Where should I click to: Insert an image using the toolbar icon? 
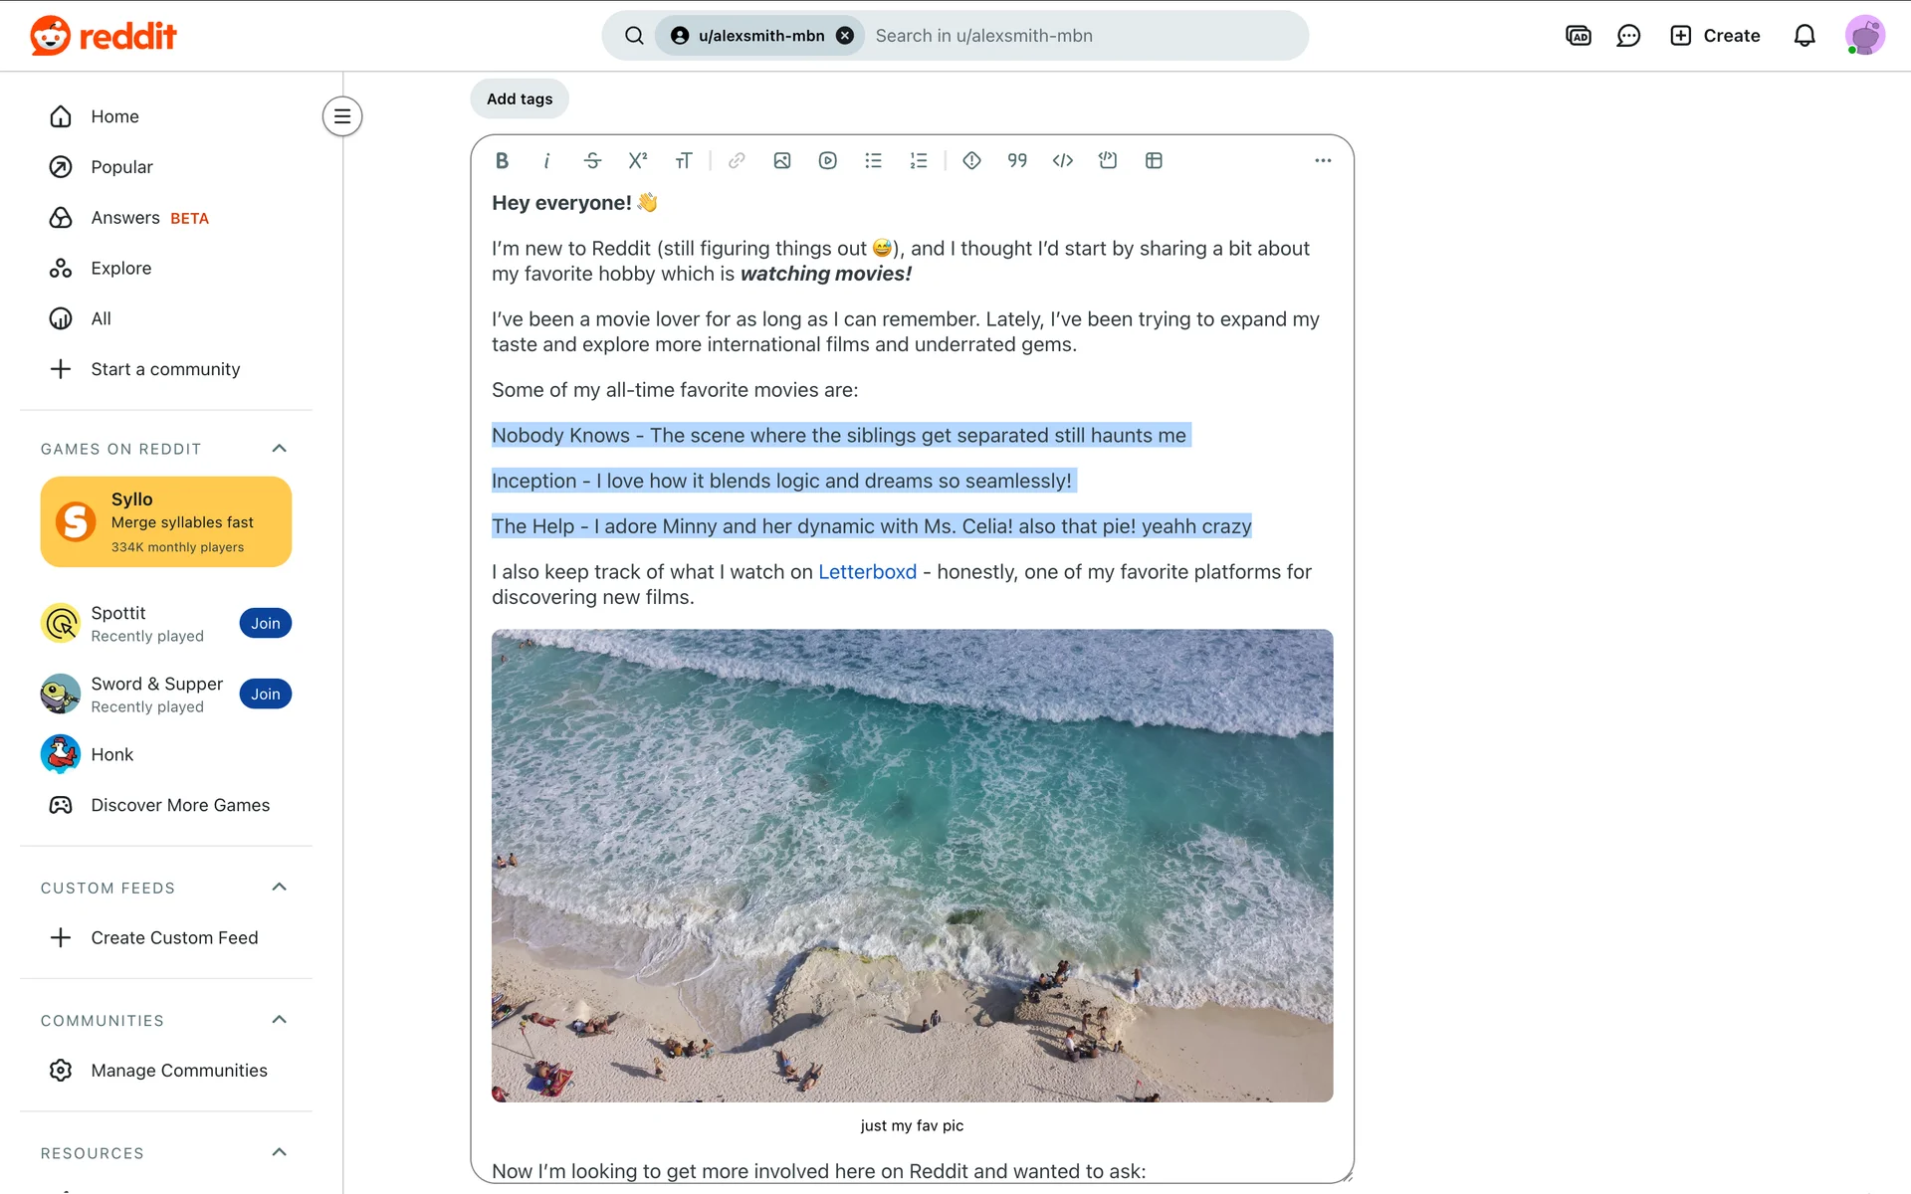(782, 160)
